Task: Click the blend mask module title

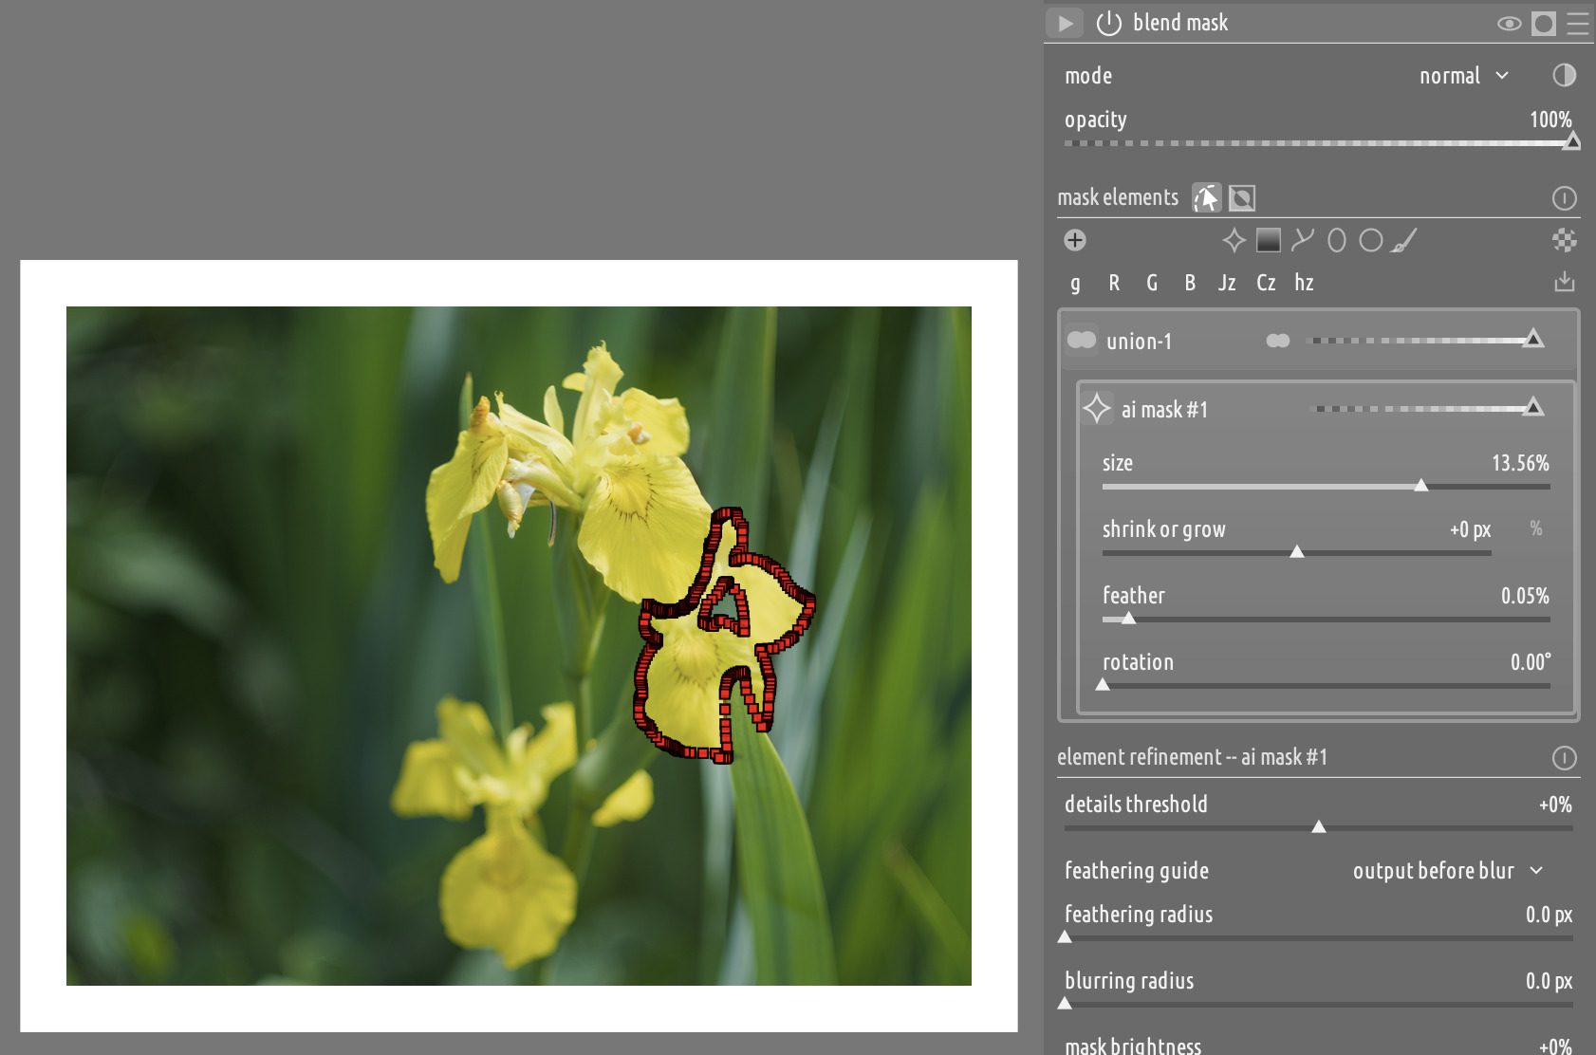Action: click(1180, 23)
